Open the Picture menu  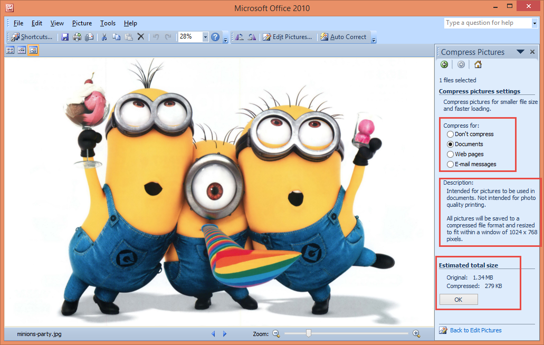click(x=82, y=23)
